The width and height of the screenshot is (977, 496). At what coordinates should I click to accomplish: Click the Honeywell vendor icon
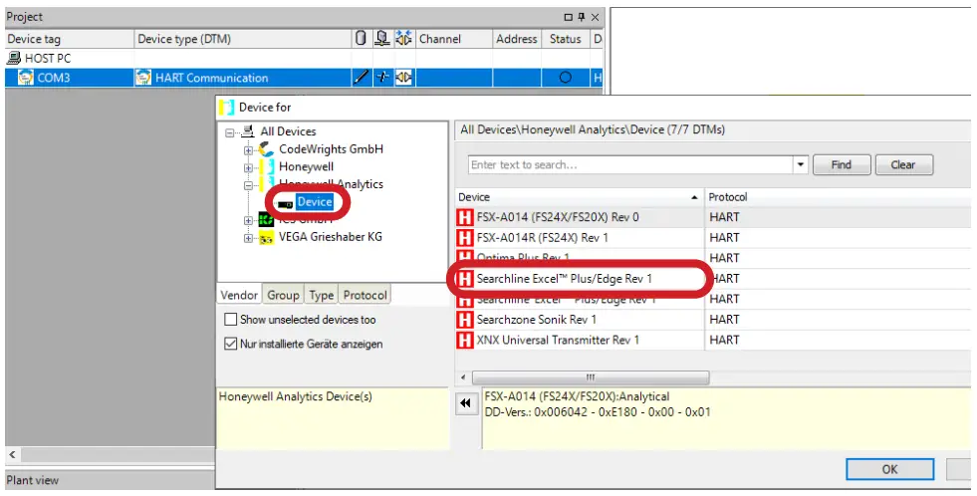point(267,166)
